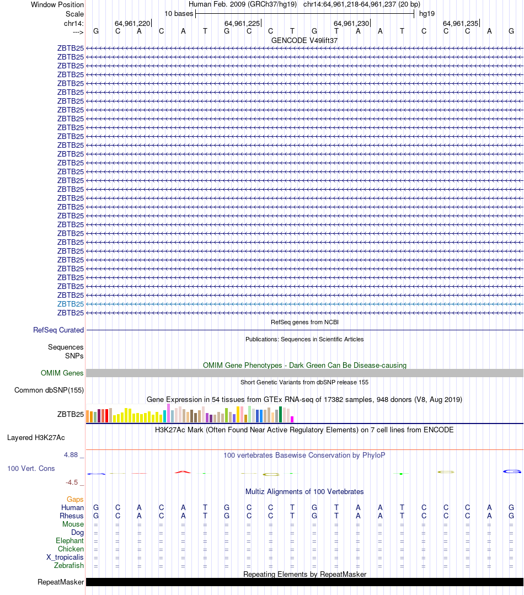Select the Chicken alignment row label

tap(71, 549)
